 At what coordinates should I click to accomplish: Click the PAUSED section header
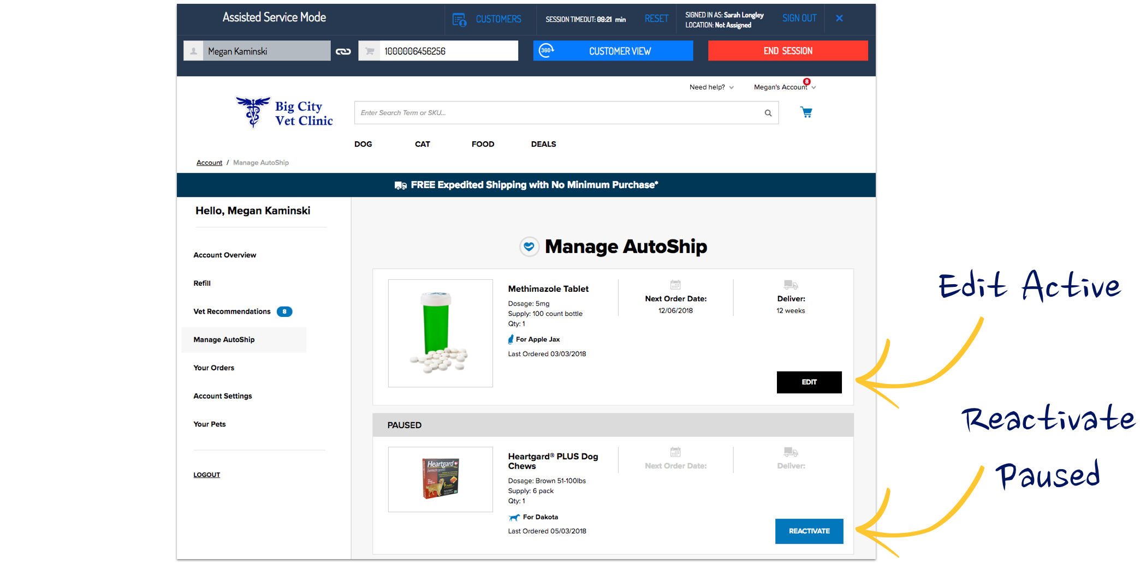[x=613, y=425]
